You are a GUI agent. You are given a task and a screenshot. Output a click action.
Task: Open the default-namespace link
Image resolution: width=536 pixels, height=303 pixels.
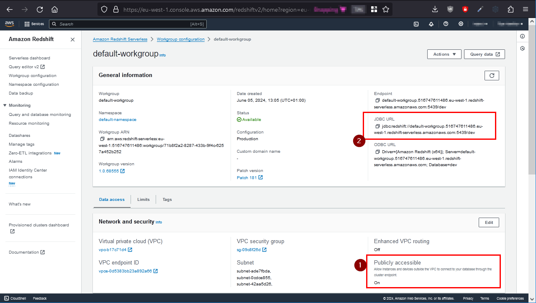118,120
